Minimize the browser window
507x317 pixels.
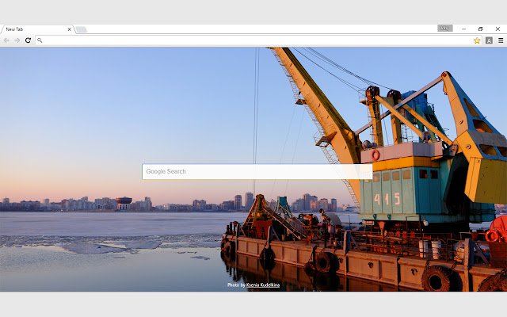pyautogui.click(x=463, y=29)
